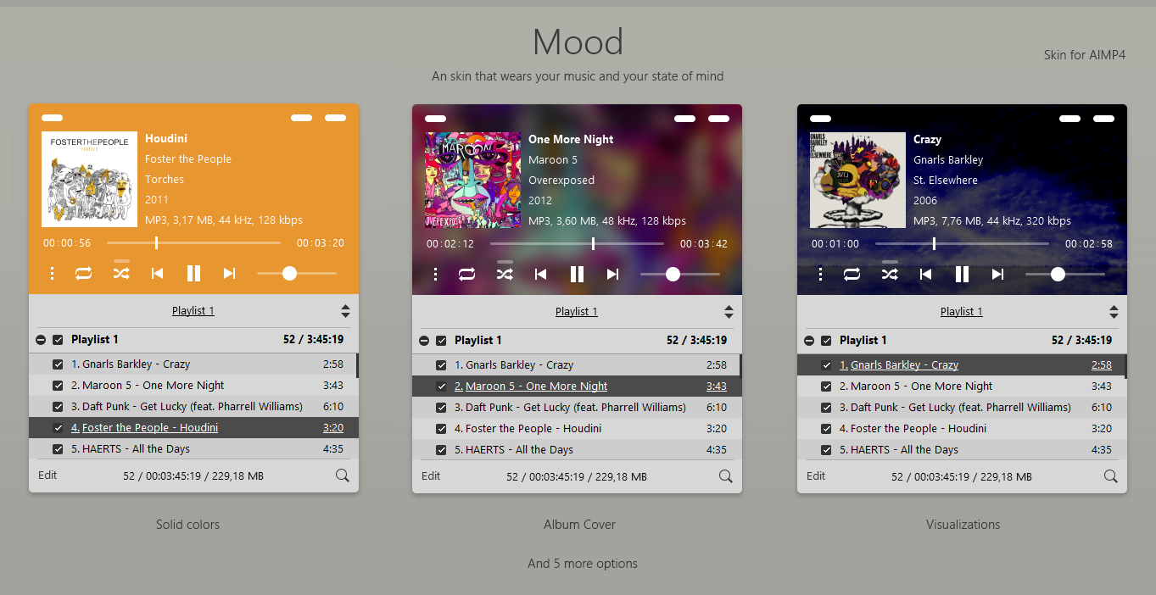This screenshot has width=1156, height=595.
Task: Select highlighted '4. Foster the People - Houdini' row
Action: coord(193,428)
